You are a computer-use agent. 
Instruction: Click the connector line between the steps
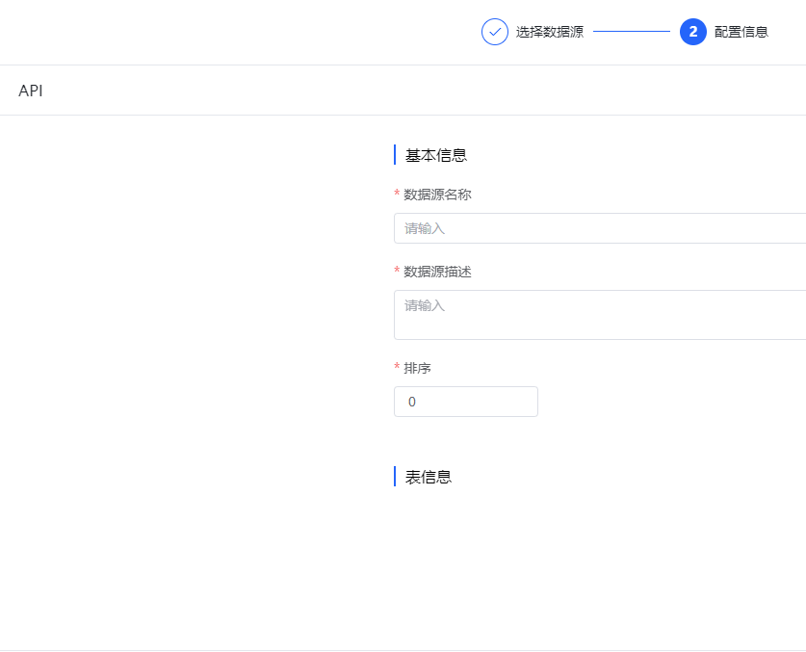coord(632,32)
